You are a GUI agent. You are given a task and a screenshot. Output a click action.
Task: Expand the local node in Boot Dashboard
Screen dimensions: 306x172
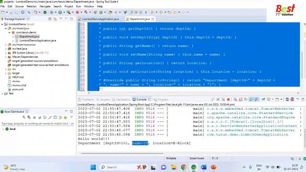[3, 129]
